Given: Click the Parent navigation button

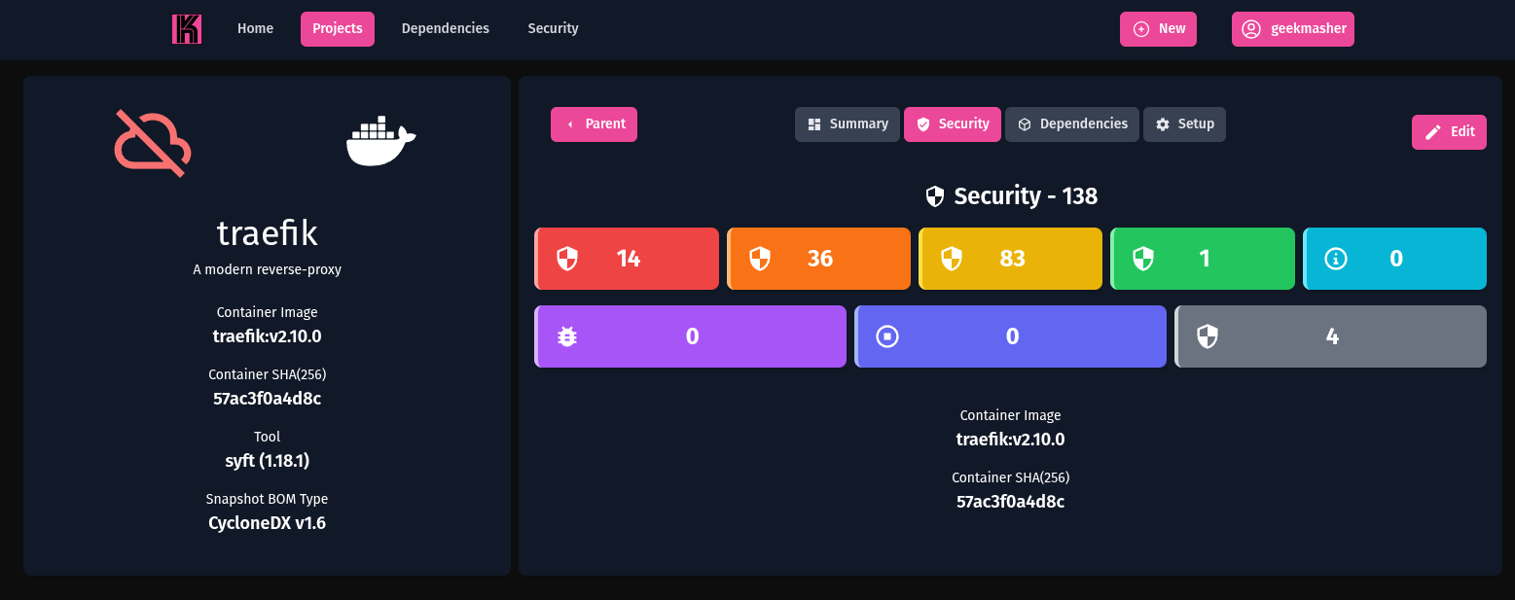Looking at the screenshot, I should coord(594,124).
